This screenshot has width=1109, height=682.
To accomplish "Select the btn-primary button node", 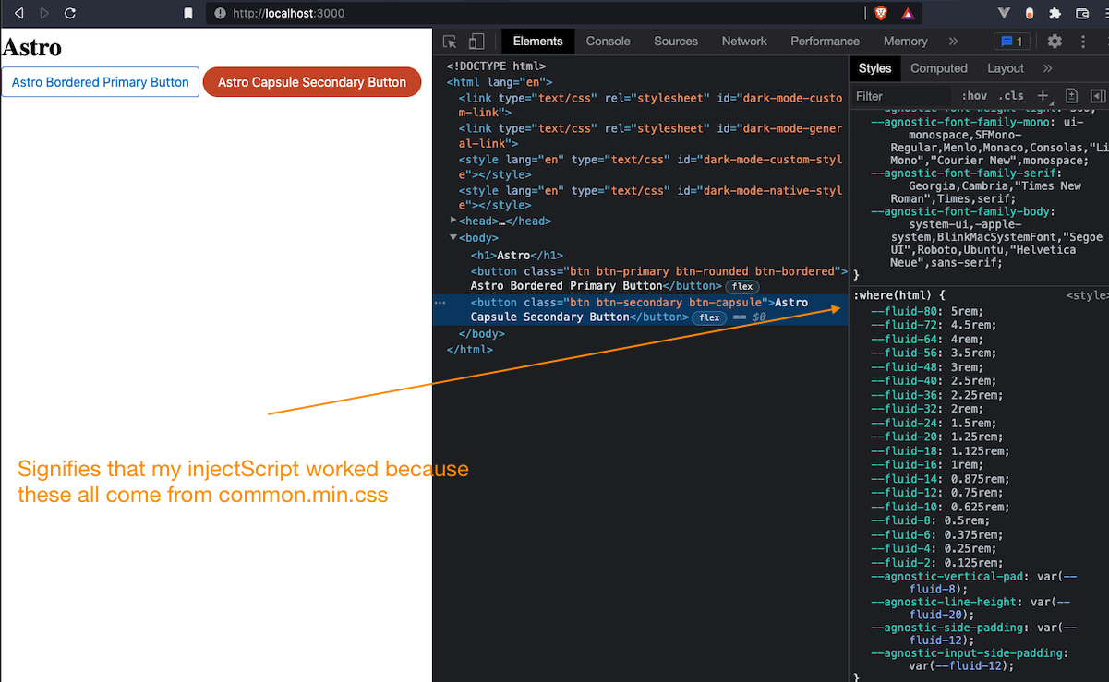I will (658, 278).
